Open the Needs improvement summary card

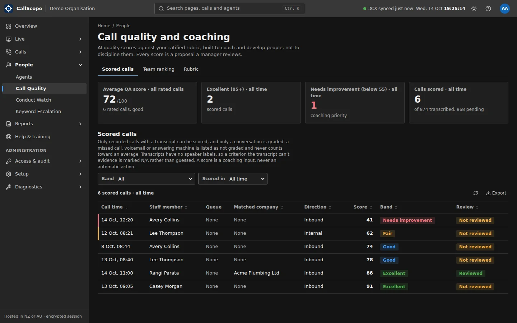355,103
